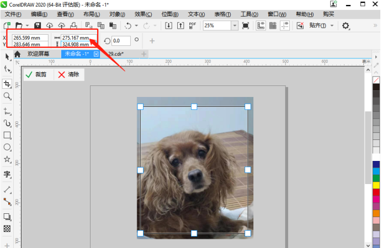This screenshot has width=382, height=248.
Task: Switch to the 欢迎屏幕 tab
Action: (x=38, y=54)
